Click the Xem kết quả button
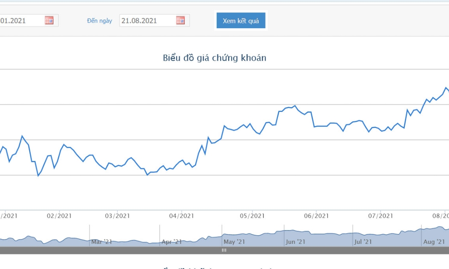Viewport: 449px width, 269px height. pyautogui.click(x=241, y=20)
